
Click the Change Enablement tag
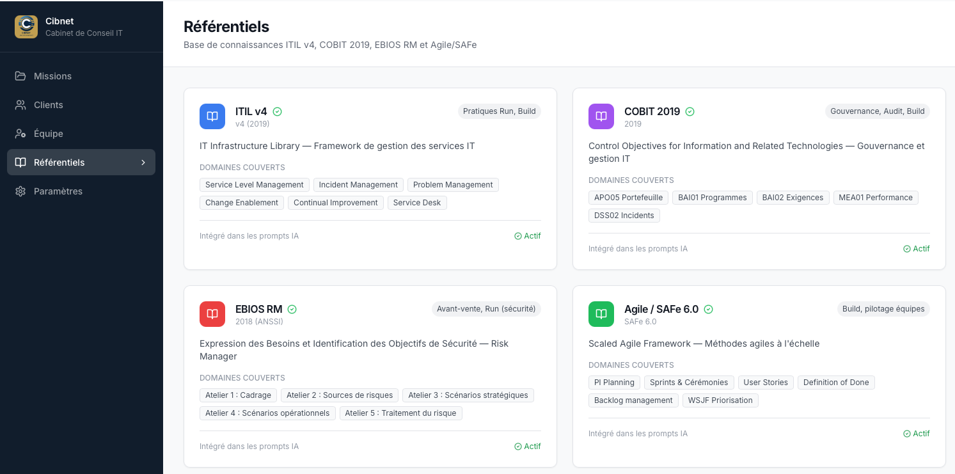click(x=242, y=203)
